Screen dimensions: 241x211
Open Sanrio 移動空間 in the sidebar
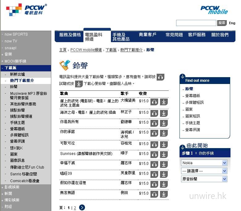[x=23, y=174]
